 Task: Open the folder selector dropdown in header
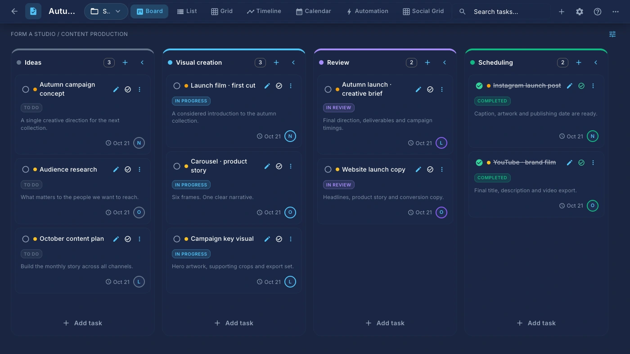[106, 12]
